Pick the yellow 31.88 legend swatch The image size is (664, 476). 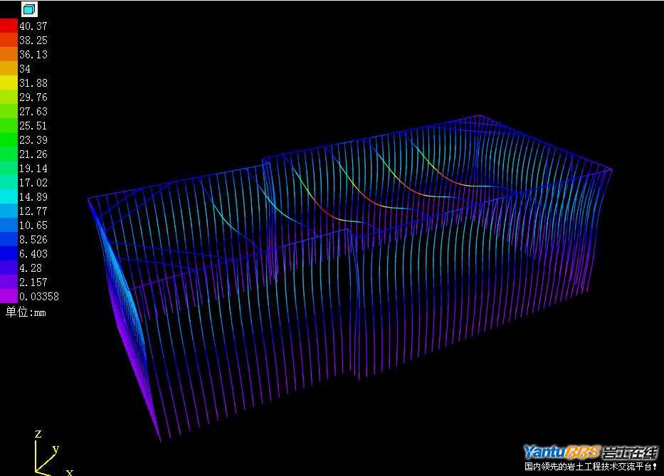pos(9,83)
